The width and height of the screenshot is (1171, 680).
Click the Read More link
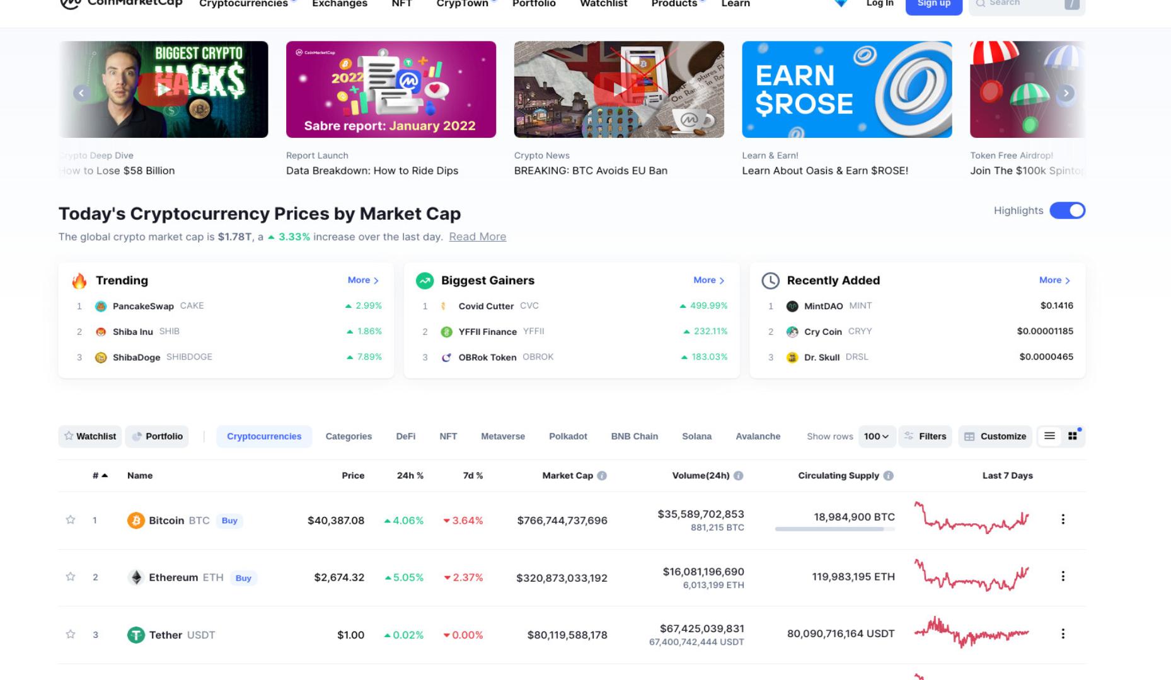[x=477, y=237]
